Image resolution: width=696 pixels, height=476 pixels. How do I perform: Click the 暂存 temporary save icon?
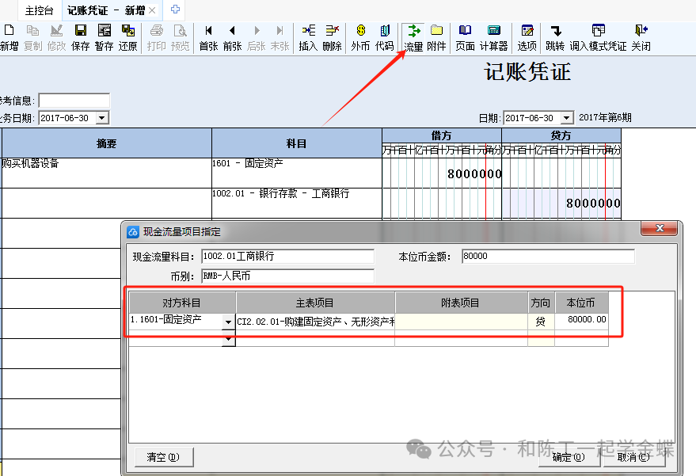coord(104,37)
